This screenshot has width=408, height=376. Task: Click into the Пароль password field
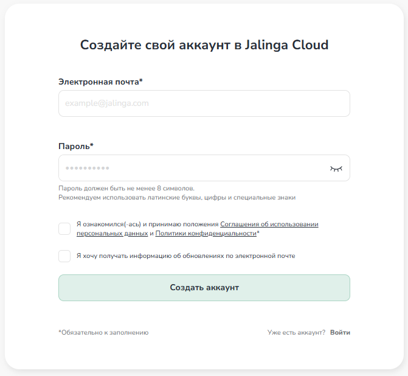(x=192, y=169)
